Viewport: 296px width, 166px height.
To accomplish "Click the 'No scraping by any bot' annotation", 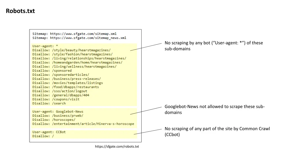I will pos(214,46).
